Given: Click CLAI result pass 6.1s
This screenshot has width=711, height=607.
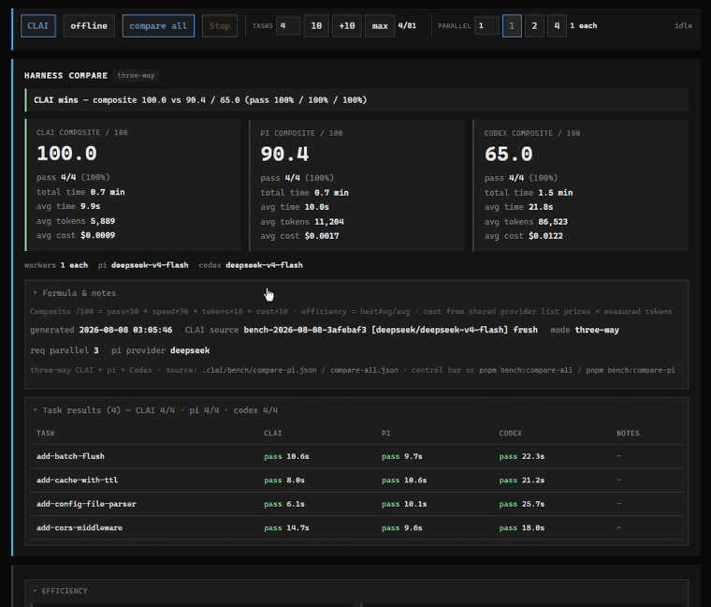Looking at the screenshot, I should (x=284, y=504).
